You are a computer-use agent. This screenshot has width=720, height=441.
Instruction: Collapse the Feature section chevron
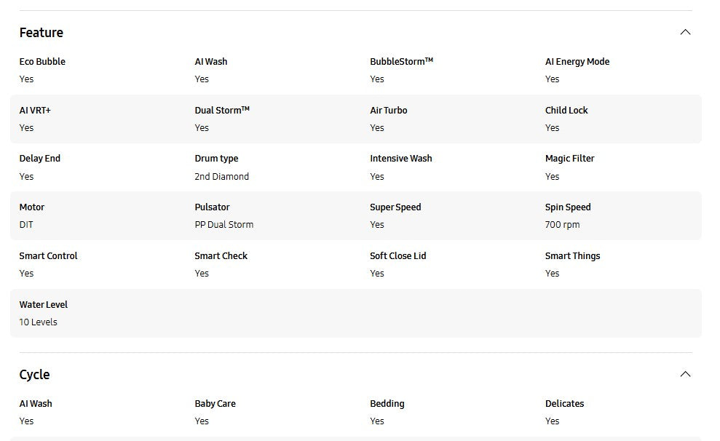pos(684,32)
